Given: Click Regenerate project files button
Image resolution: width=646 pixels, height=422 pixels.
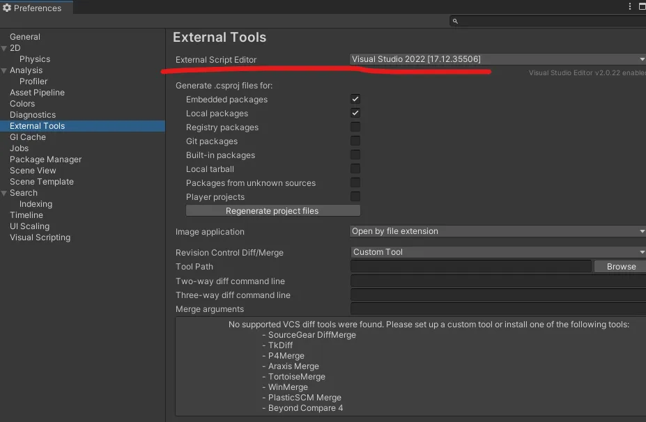Looking at the screenshot, I should tap(272, 211).
